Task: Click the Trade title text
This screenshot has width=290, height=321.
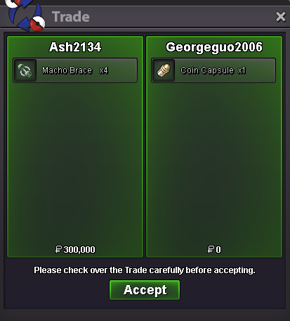Action: [71, 17]
